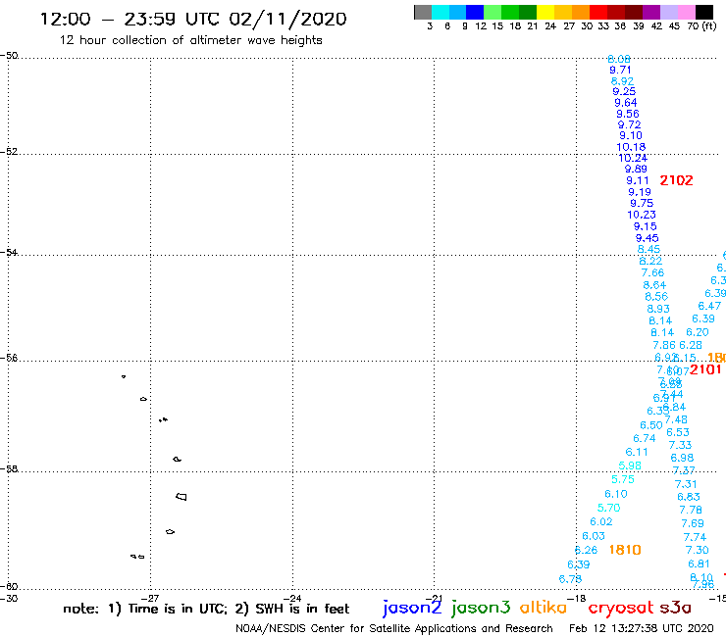Click the 9.75 wave height reading

coord(642,203)
